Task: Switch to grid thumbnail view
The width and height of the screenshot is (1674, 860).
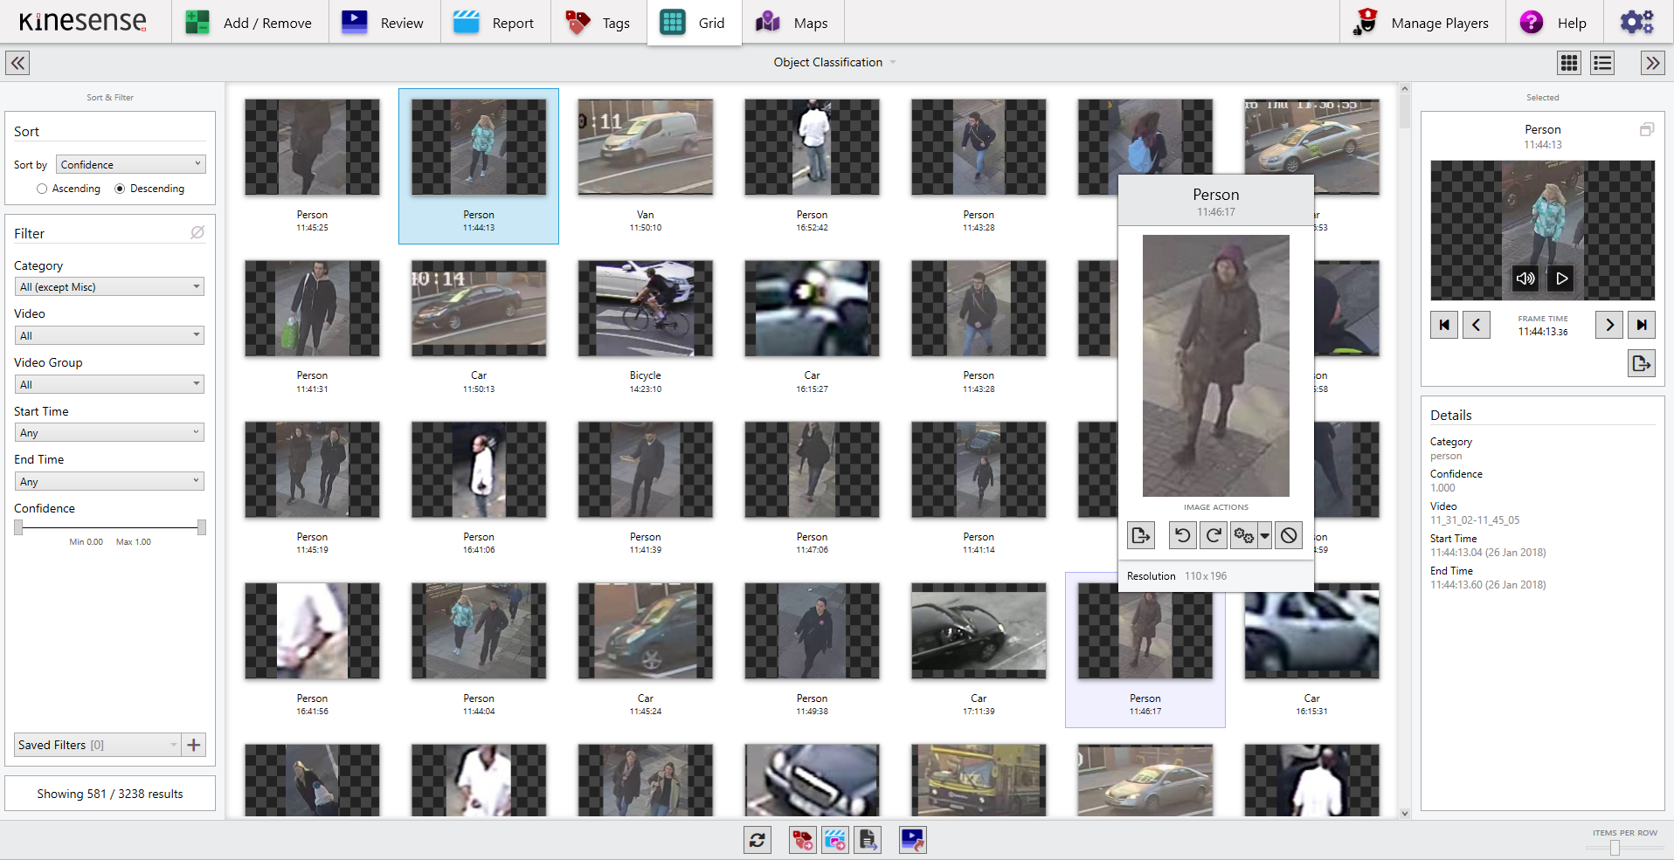Action: coord(1569,63)
